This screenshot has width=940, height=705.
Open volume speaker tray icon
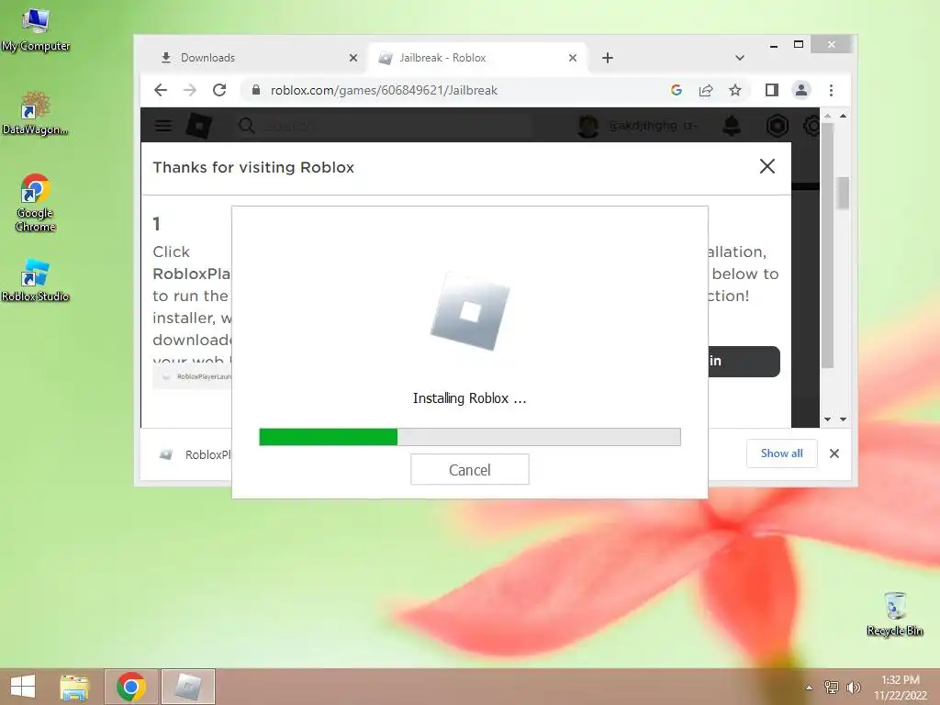pos(854,687)
